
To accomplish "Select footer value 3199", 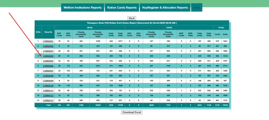I will pyautogui.click(x=81, y=105).
